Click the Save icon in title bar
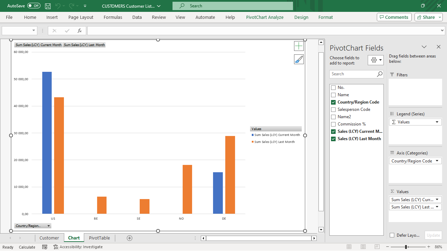The width and height of the screenshot is (447, 251). point(48,6)
